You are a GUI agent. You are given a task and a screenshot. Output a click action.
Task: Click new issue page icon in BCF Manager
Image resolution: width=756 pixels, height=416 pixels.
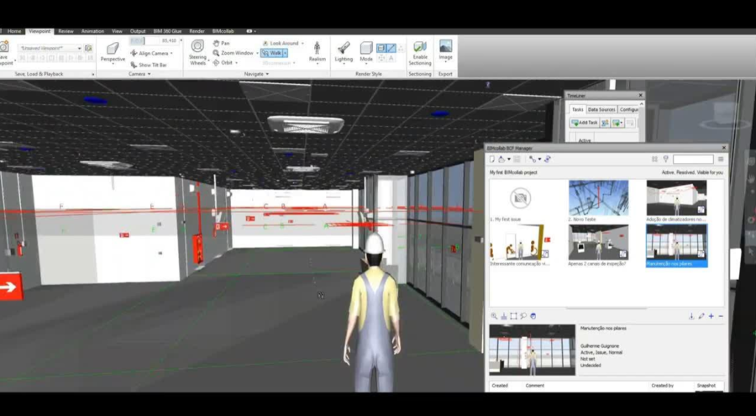pyautogui.click(x=492, y=160)
